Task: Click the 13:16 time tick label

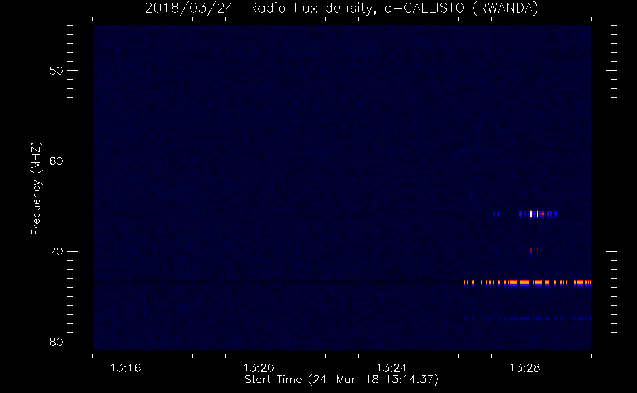Action: [x=126, y=368]
